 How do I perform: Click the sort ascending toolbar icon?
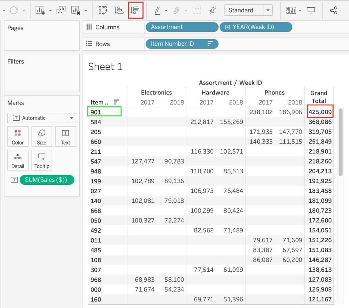point(119,10)
